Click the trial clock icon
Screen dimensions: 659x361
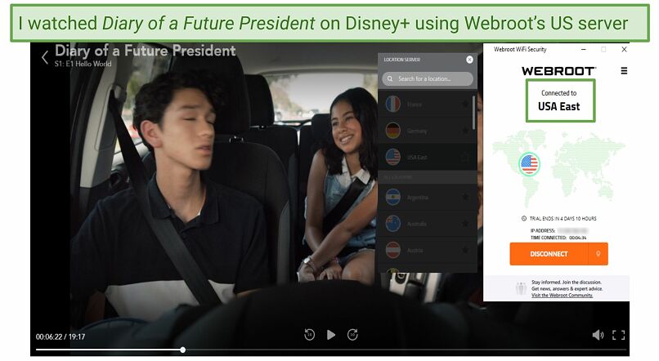pyautogui.click(x=524, y=218)
